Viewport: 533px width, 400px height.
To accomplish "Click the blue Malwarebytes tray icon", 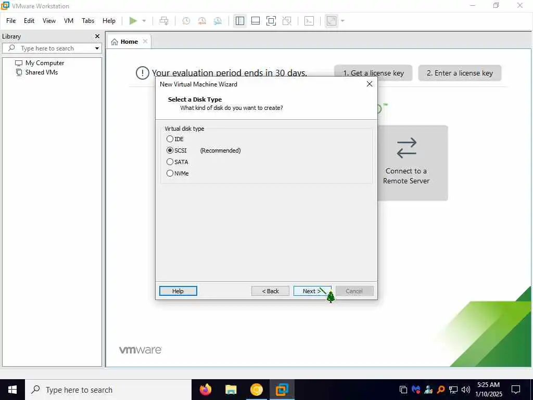I will 416,390.
